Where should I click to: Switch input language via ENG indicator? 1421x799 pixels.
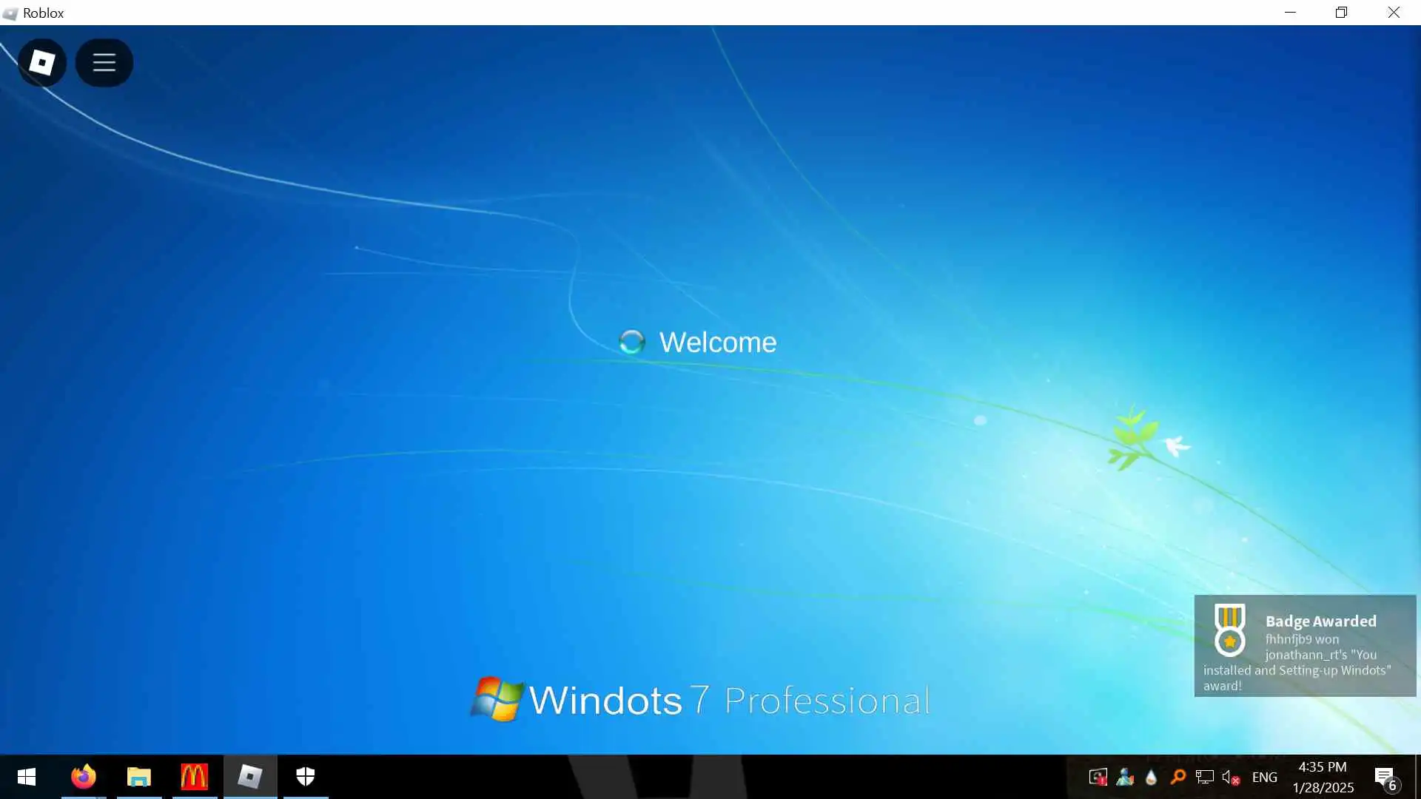pos(1264,777)
